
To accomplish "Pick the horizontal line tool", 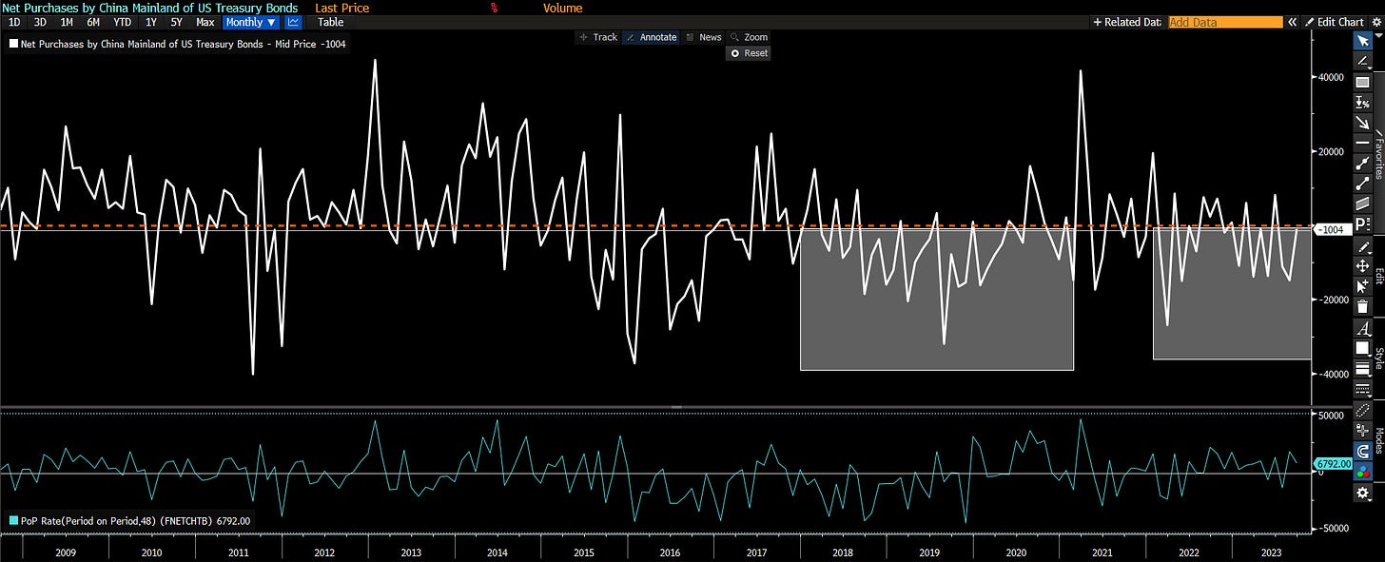I will pos(1362,143).
